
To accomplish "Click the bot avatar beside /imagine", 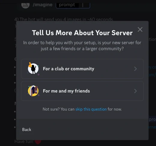I will click(26, 5).
